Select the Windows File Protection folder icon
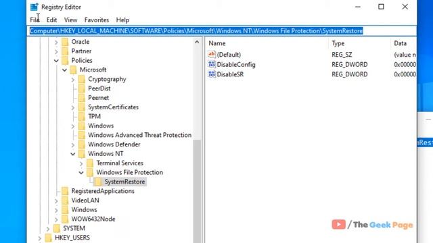This screenshot has width=433, height=243. [x=90, y=173]
